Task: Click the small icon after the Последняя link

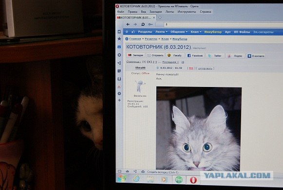Action: point(183,62)
